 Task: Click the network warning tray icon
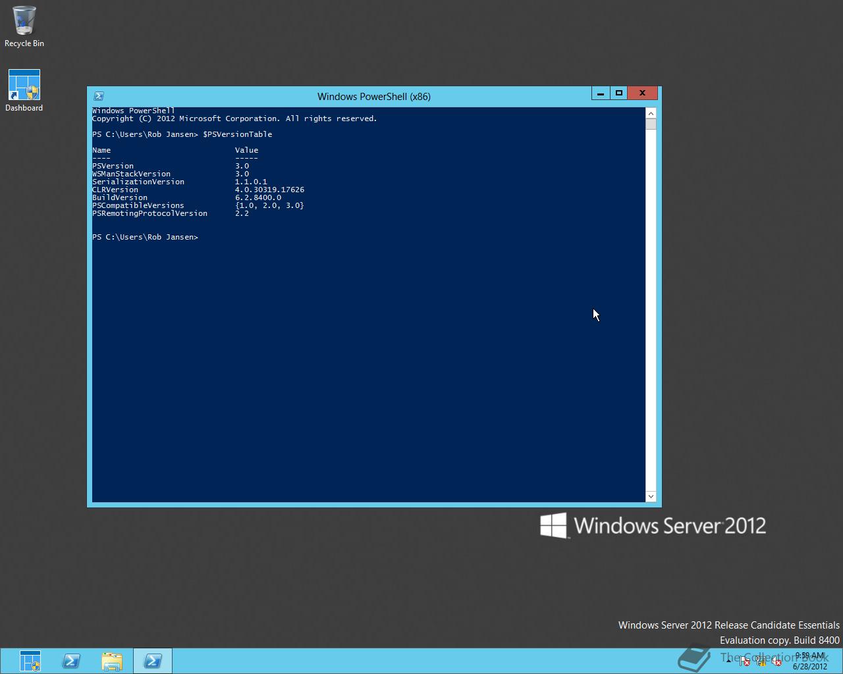[761, 661]
